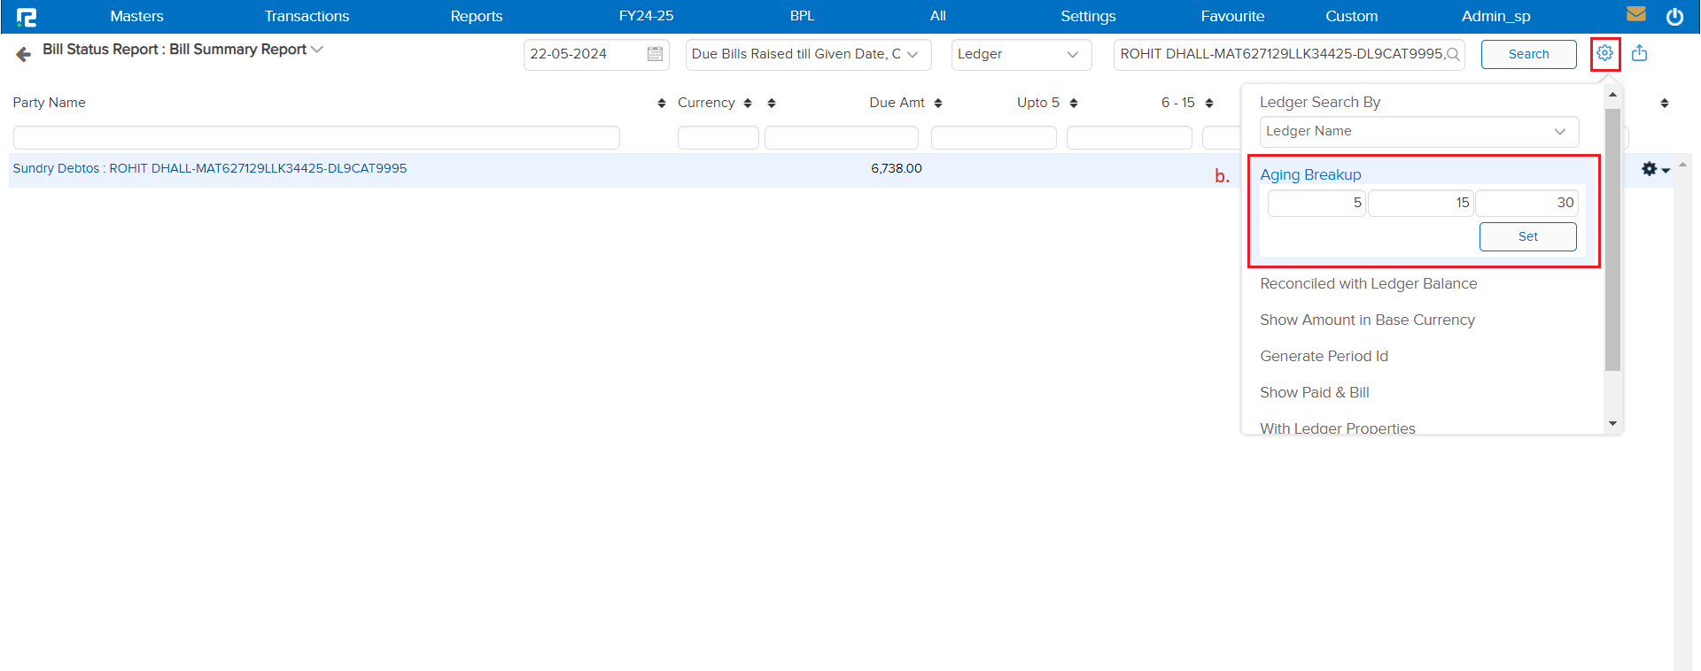Open the Reports menu

(x=476, y=16)
